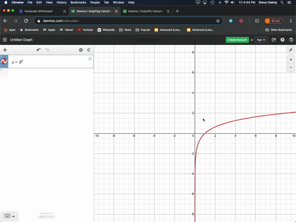Click the Sign In button
296x222 pixels.
click(261, 39)
